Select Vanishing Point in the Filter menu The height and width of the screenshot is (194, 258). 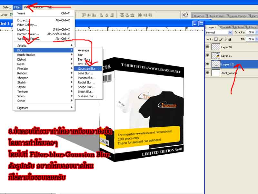[x=44, y=39]
